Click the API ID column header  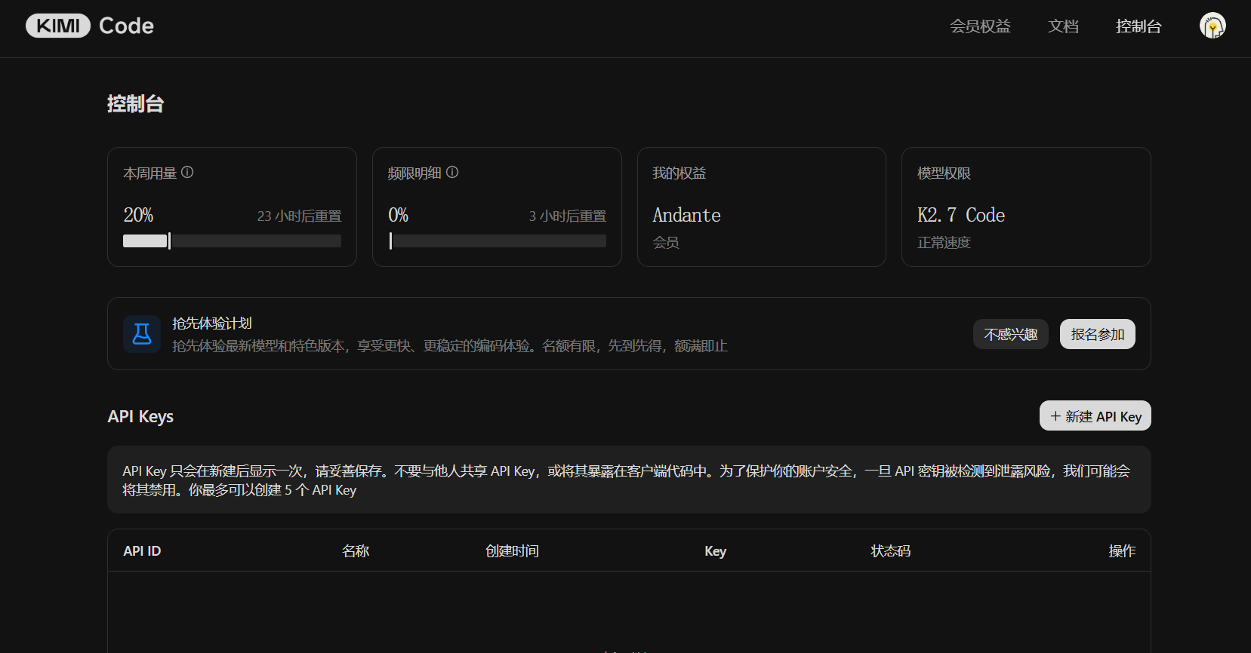coord(142,551)
